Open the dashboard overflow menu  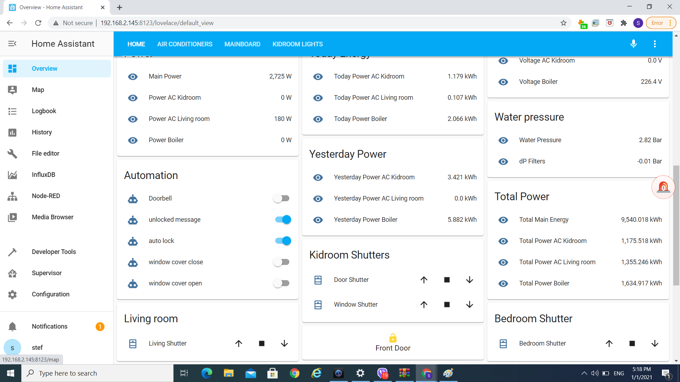pyautogui.click(x=654, y=44)
